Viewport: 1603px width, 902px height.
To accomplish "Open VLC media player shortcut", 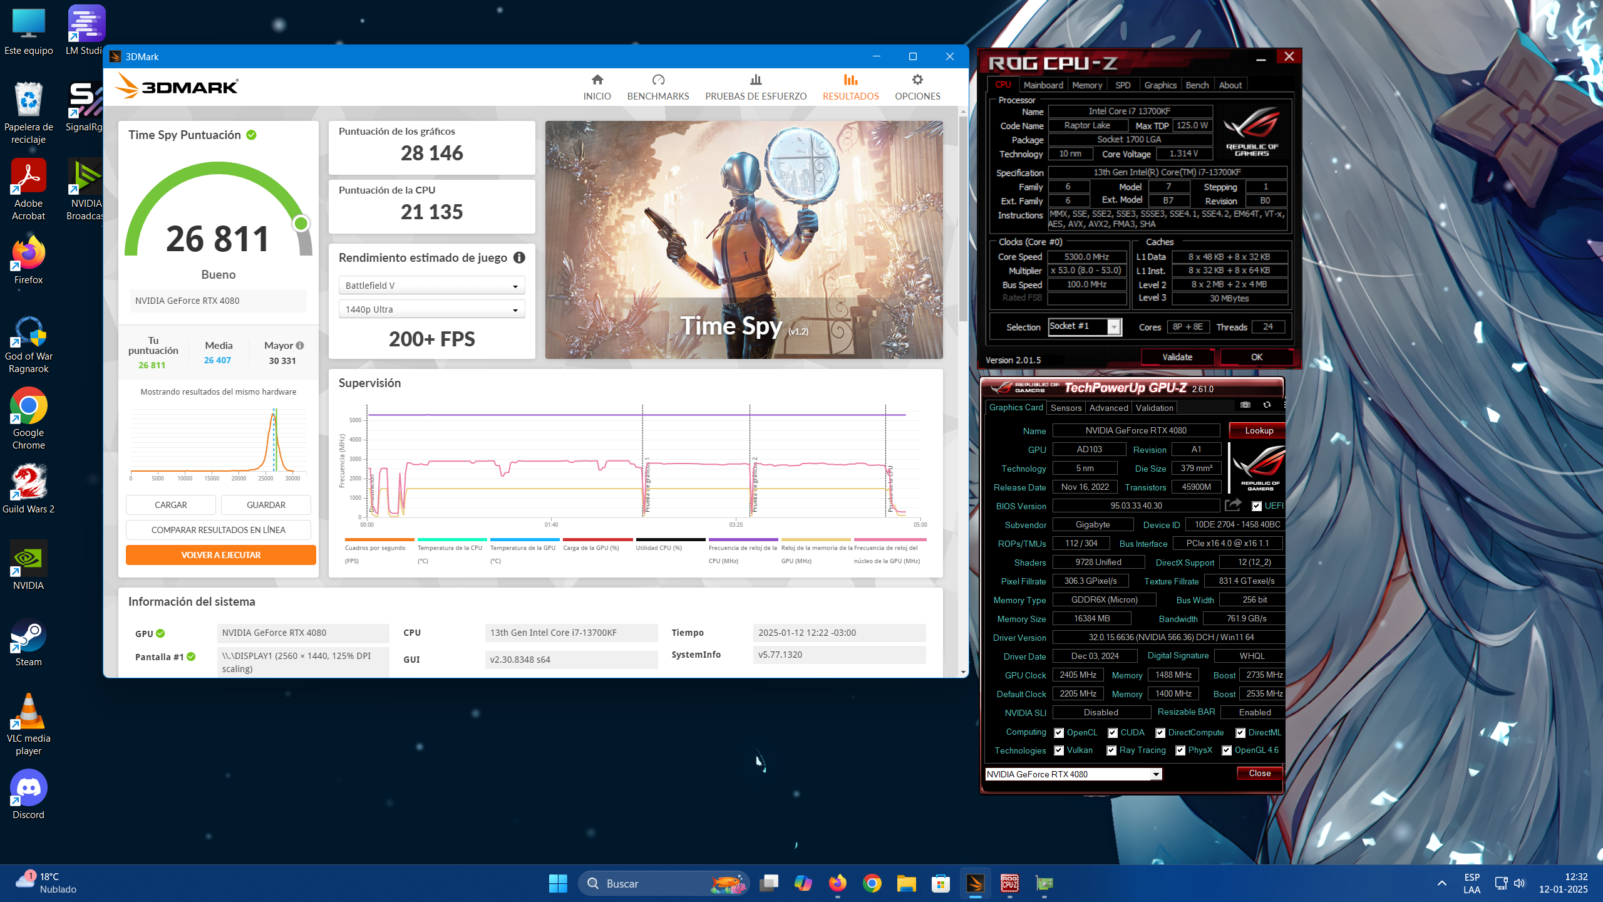I will click(29, 724).
